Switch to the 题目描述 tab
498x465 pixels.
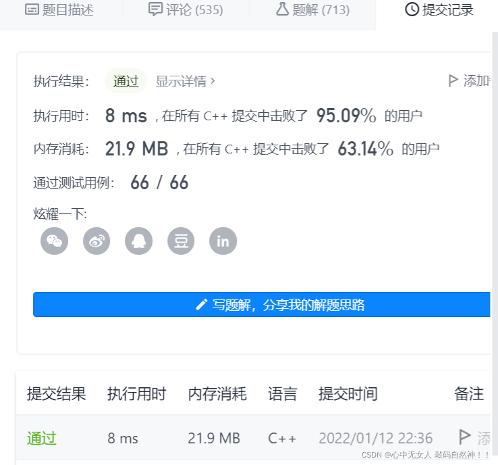point(59,10)
